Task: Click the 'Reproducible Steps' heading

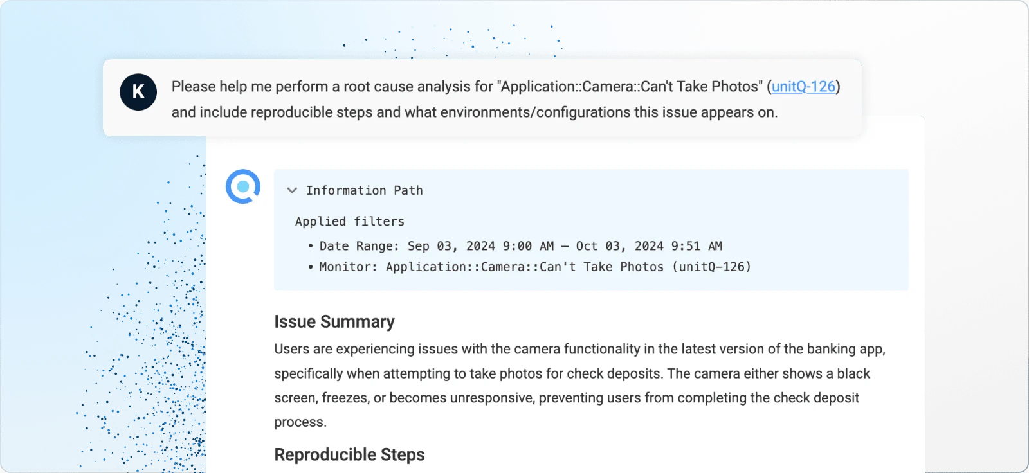Action: pos(349,454)
